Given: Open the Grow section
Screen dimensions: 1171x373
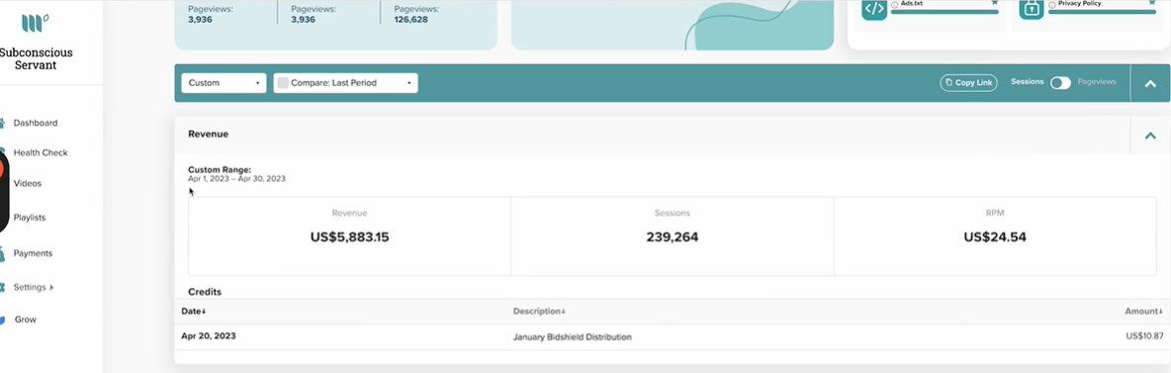Looking at the screenshot, I should click(x=26, y=320).
